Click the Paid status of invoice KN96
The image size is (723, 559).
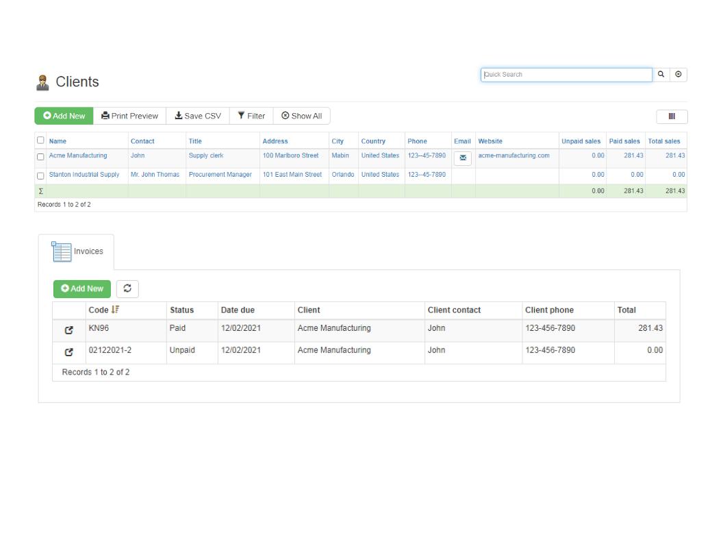pos(177,328)
